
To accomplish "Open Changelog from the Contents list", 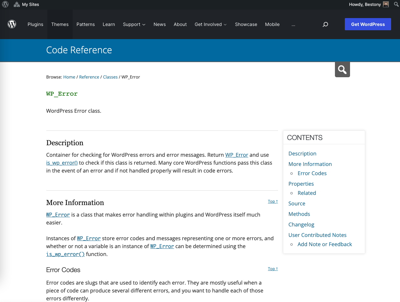I will point(301,224).
